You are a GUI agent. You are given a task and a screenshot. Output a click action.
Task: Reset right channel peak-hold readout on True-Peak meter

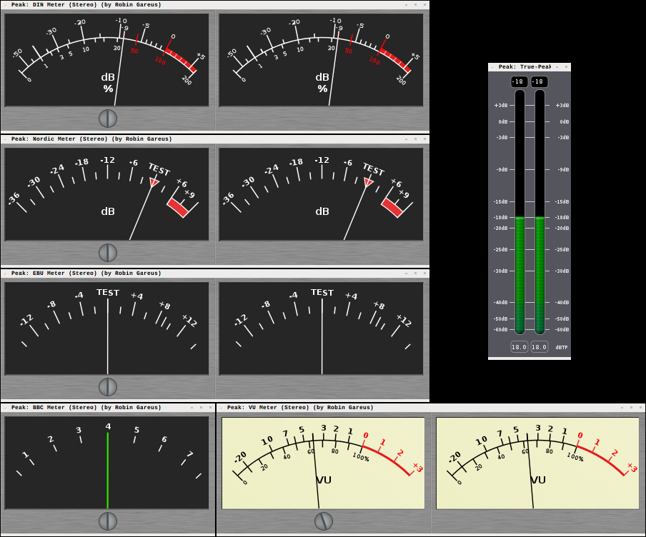coord(540,82)
